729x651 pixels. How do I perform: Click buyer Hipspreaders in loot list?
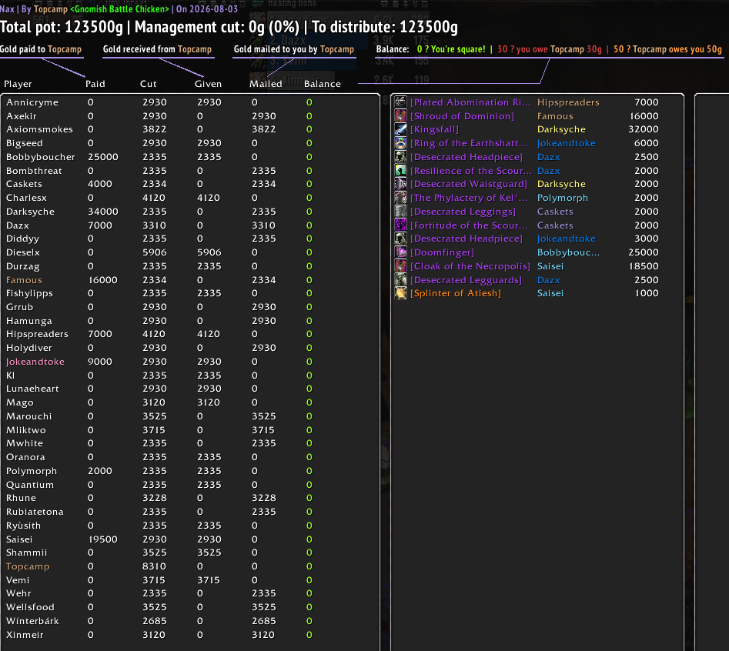coord(568,102)
